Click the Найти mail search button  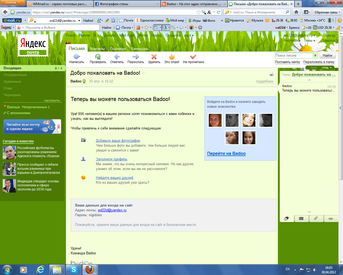coord(327,56)
